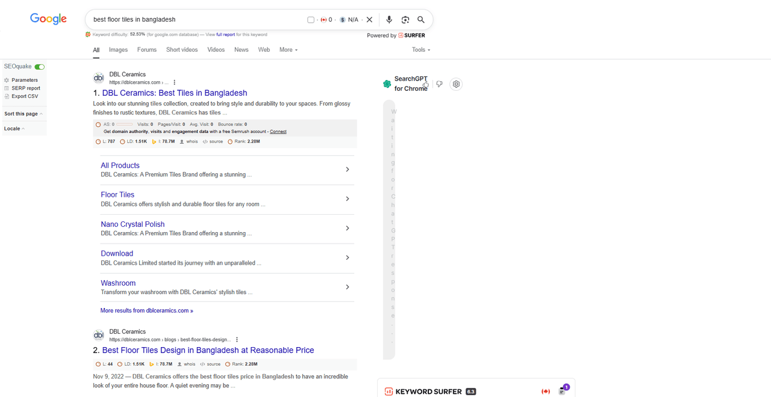The width and height of the screenshot is (771, 397).
Task: Open the three-dot menu of the second result
Action: pos(237,340)
